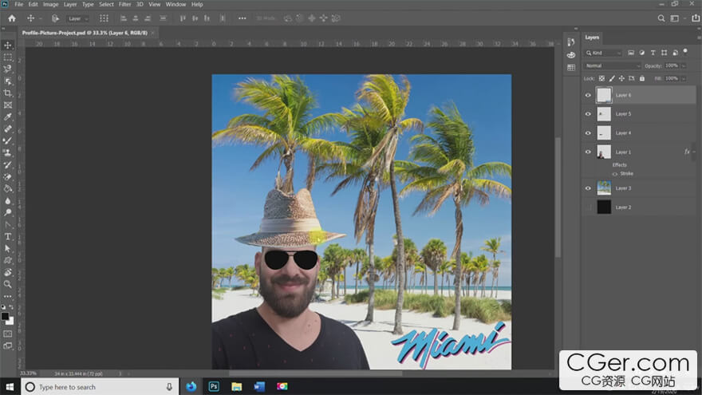This screenshot has height=395, width=702.
Task: Collapse Layer 1 effects list arrow
Action: coord(694,152)
